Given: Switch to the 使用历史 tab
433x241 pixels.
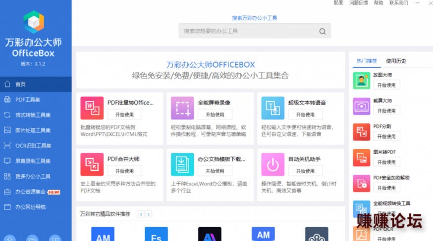Looking at the screenshot, I should point(396,61).
